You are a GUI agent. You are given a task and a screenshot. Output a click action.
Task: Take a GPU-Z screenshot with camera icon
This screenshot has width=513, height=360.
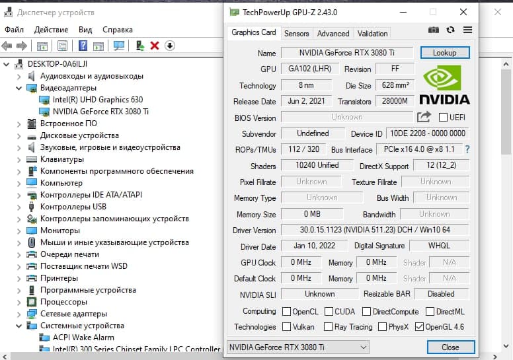[434, 30]
